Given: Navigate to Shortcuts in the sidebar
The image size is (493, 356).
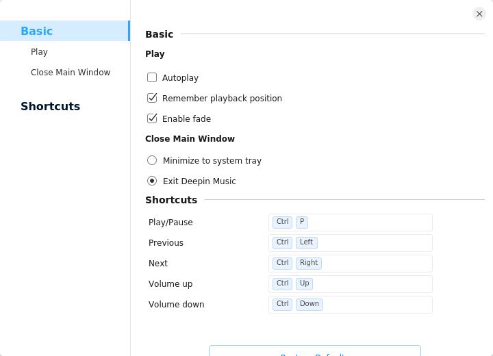Looking at the screenshot, I should pyautogui.click(x=50, y=106).
